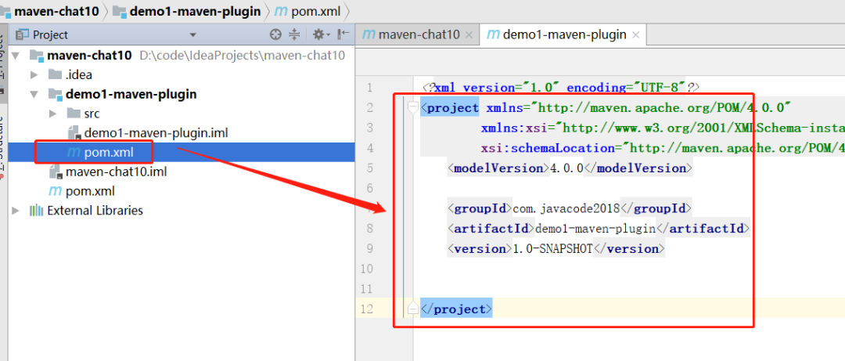Expand External Libraries node
845x361 pixels.
[x=16, y=211]
